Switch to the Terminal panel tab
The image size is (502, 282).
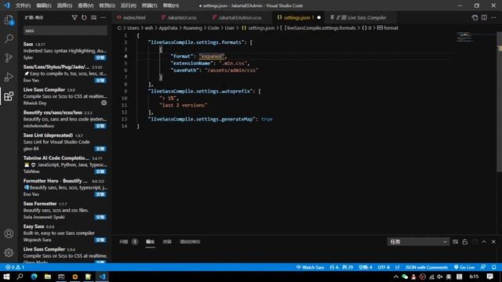click(x=167, y=242)
